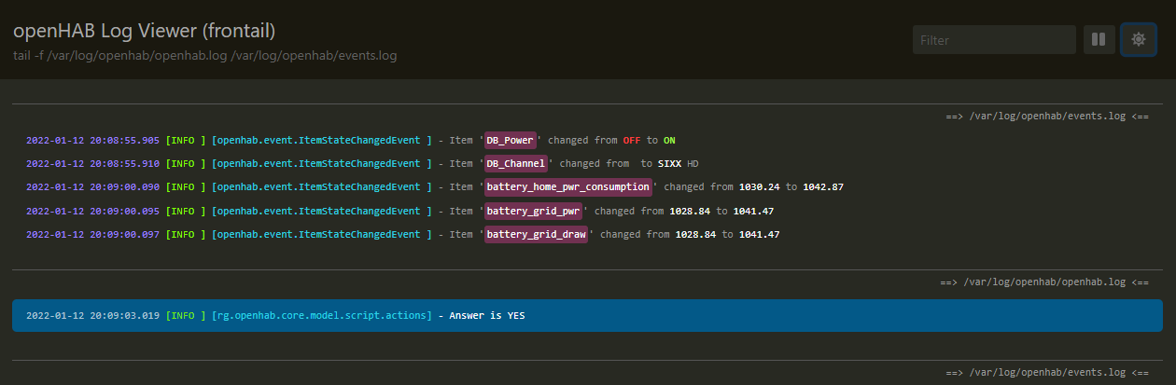Click the green ON state value
The height and width of the screenshot is (385, 1176).
click(669, 141)
